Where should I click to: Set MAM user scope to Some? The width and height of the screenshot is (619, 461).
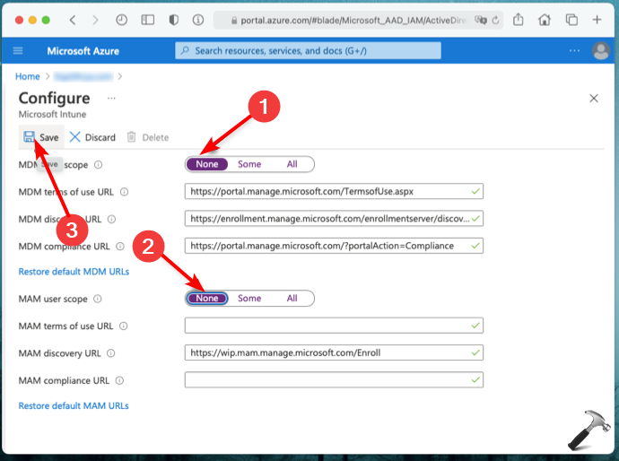click(x=249, y=299)
